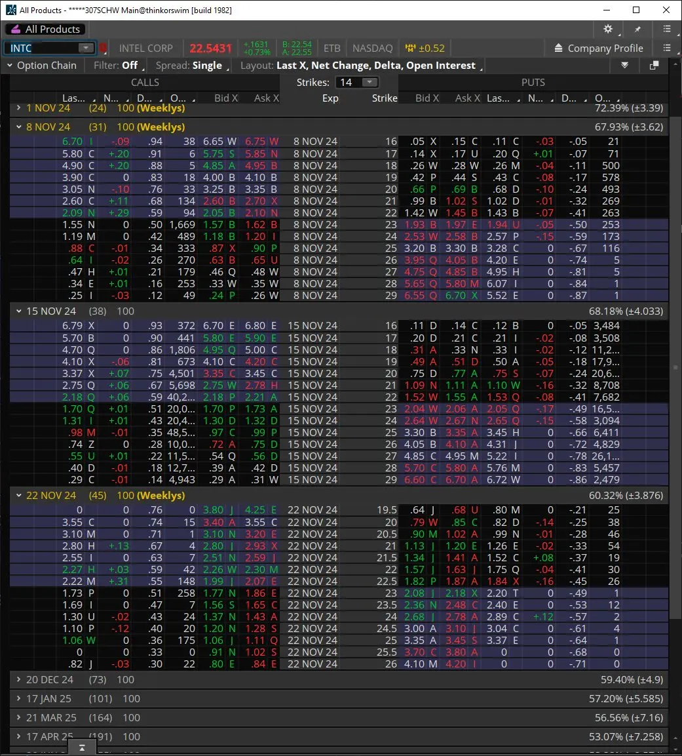682x756 pixels.
Task: Click call bid 1.57 for 8 NOV 23 strike
Action: click(219, 225)
